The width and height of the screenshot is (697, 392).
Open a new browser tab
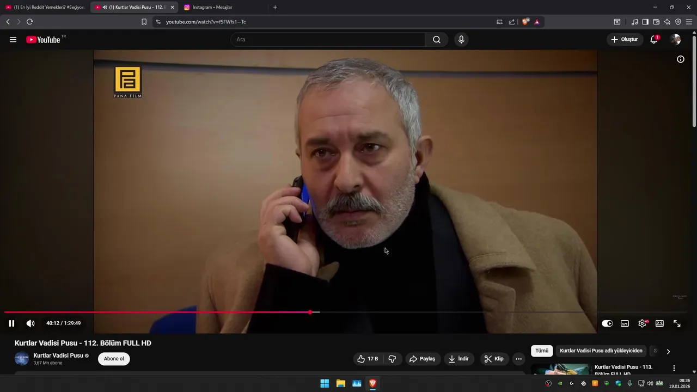point(275,7)
